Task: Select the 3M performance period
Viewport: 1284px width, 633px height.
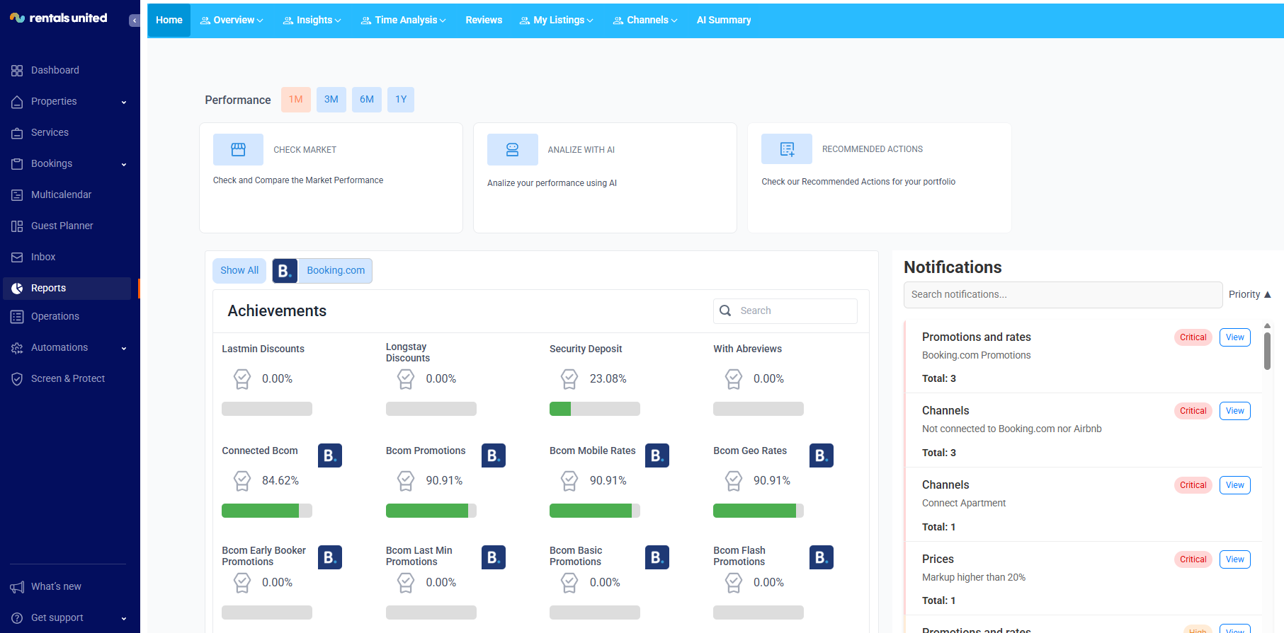Action: click(331, 100)
